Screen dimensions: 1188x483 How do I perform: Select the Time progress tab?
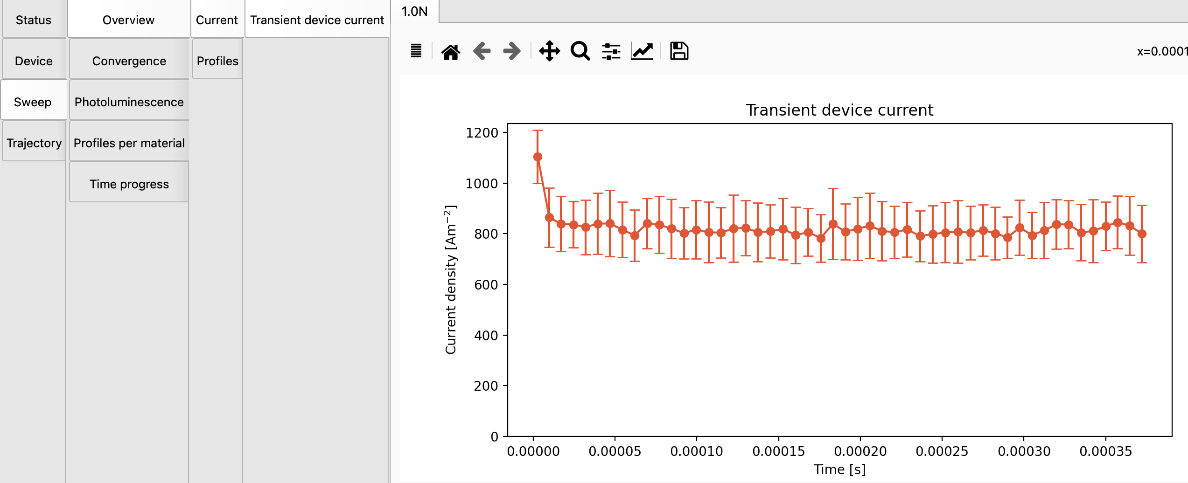(x=129, y=184)
